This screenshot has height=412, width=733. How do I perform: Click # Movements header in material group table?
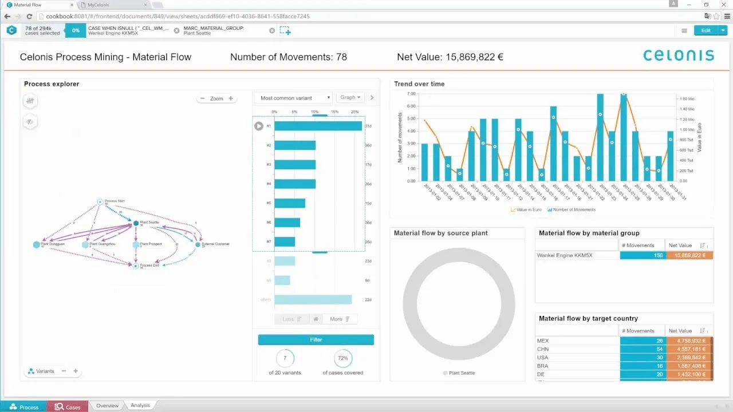638,245
